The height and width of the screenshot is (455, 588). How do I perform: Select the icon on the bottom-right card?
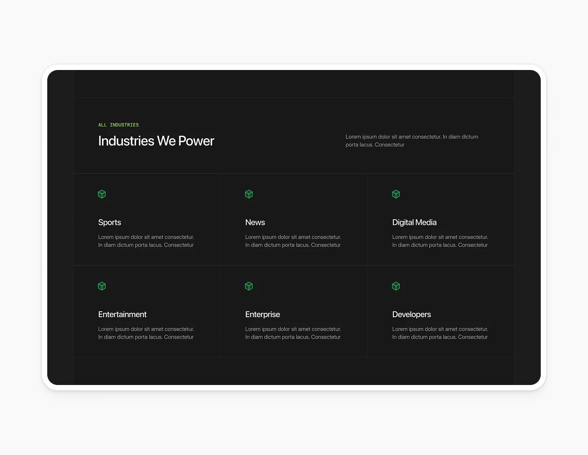(396, 286)
